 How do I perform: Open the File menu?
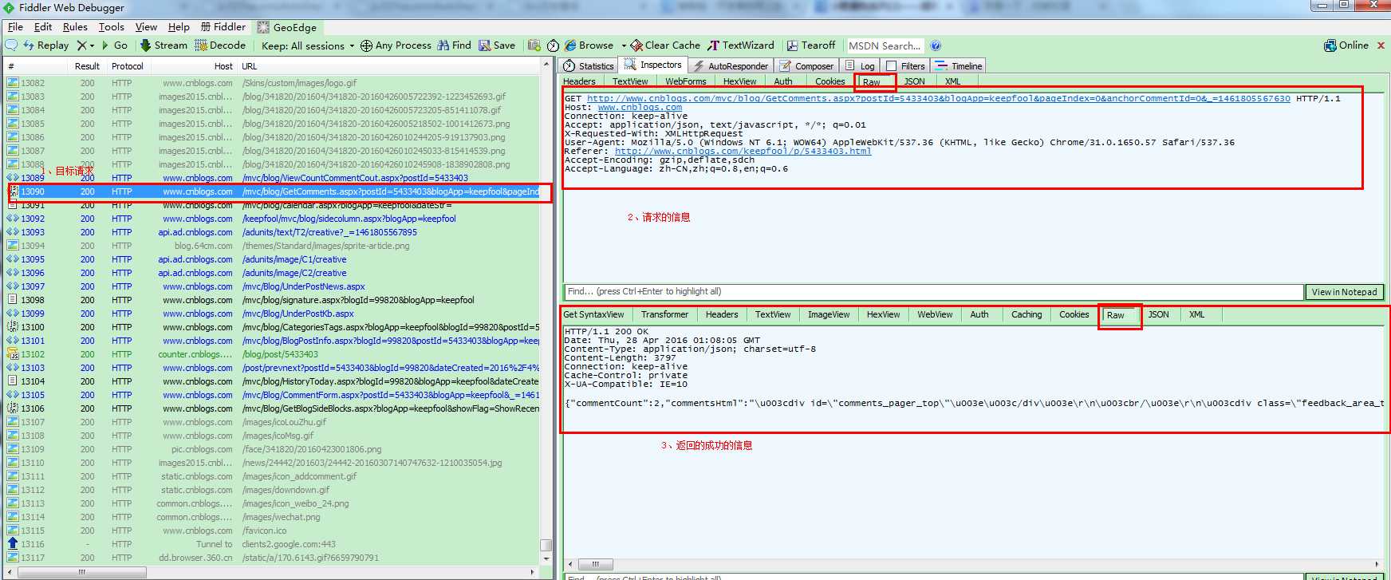coord(15,26)
